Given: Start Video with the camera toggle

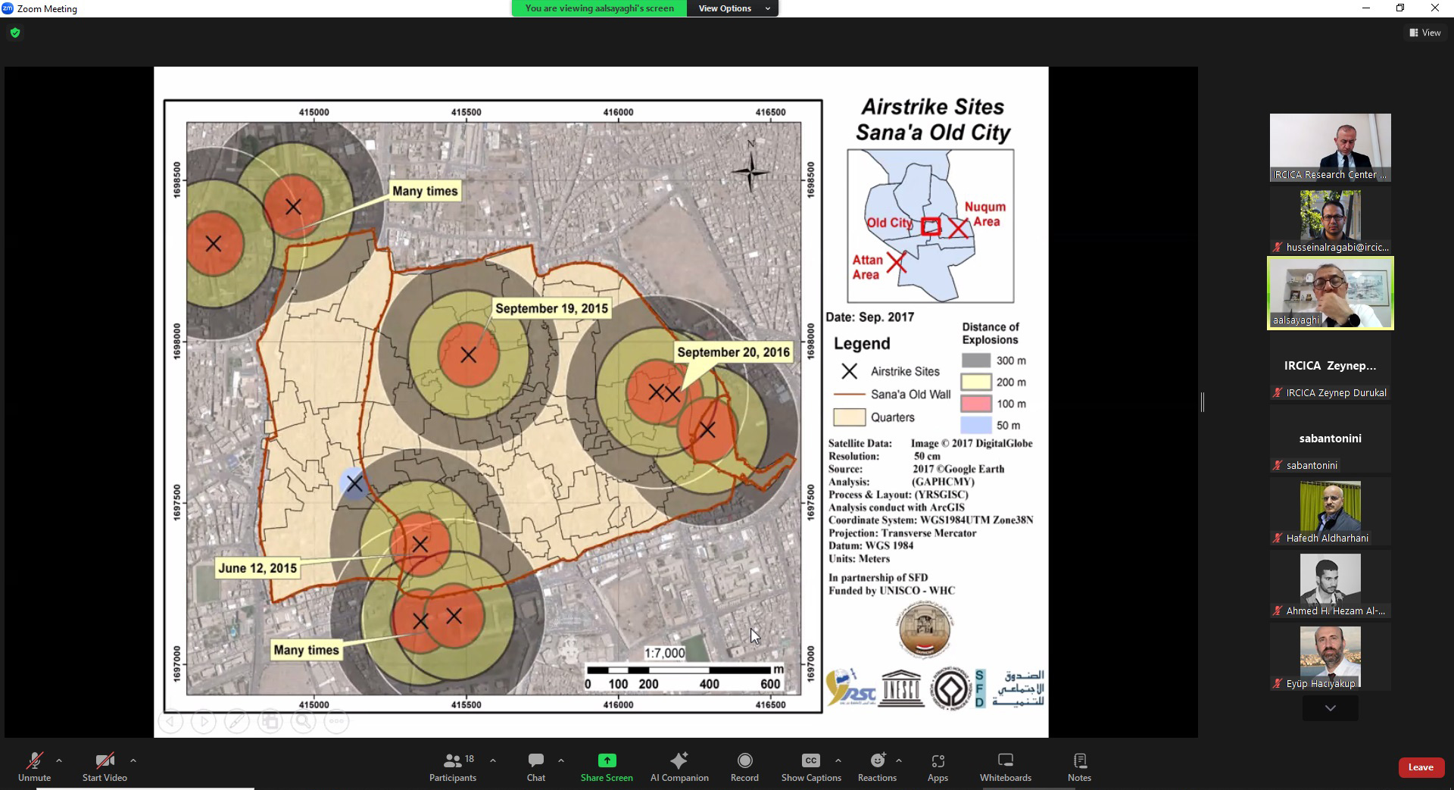Looking at the screenshot, I should click(105, 767).
